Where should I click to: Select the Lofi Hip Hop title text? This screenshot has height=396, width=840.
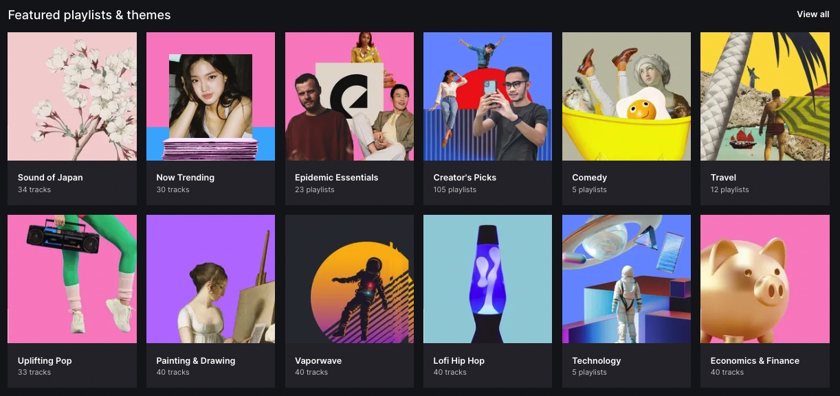pos(458,360)
